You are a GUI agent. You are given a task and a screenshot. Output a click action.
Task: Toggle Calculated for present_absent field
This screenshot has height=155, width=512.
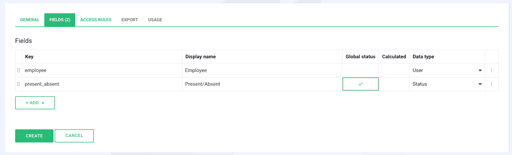point(394,84)
